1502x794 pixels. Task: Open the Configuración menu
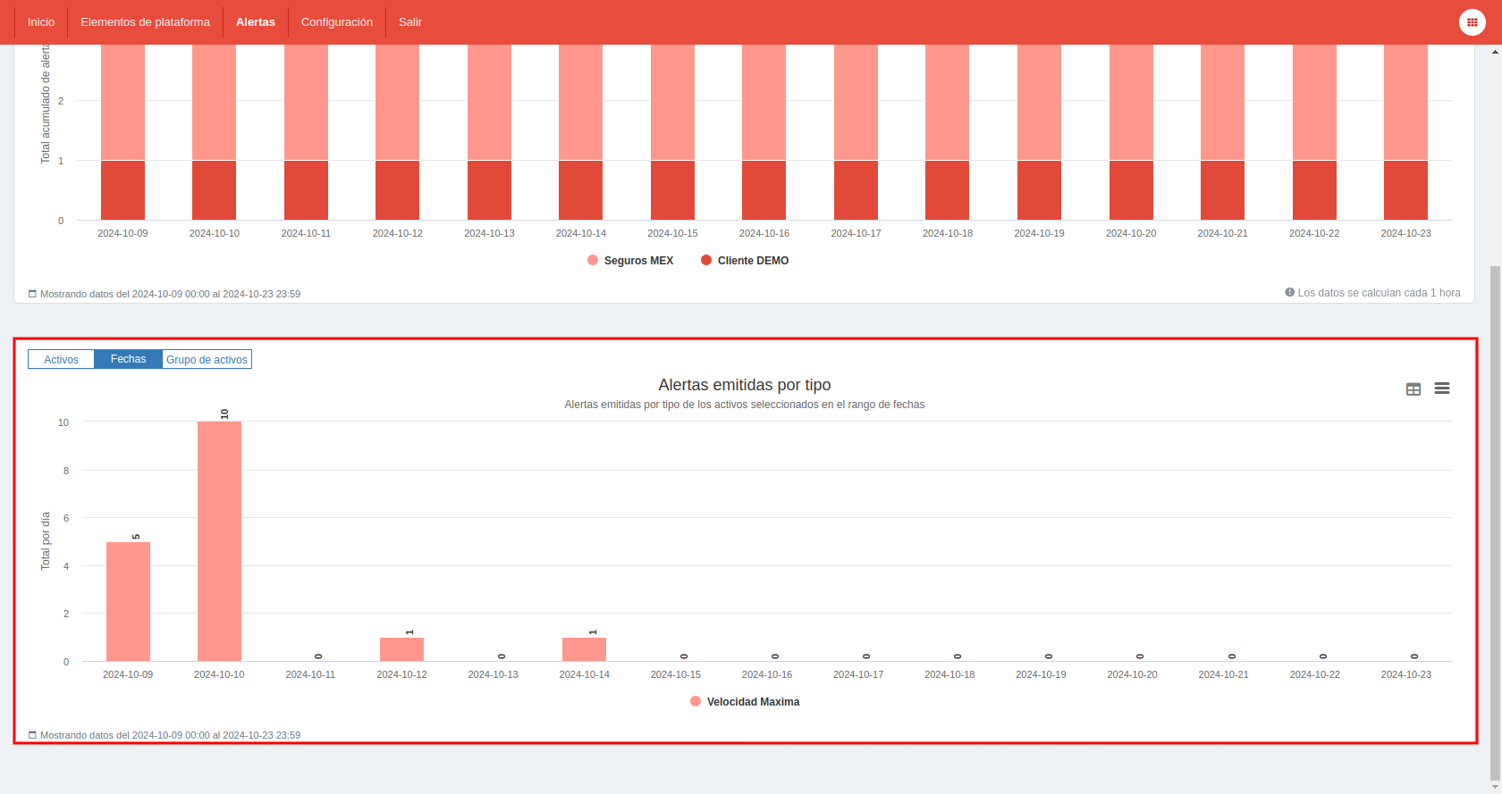tap(337, 22)
